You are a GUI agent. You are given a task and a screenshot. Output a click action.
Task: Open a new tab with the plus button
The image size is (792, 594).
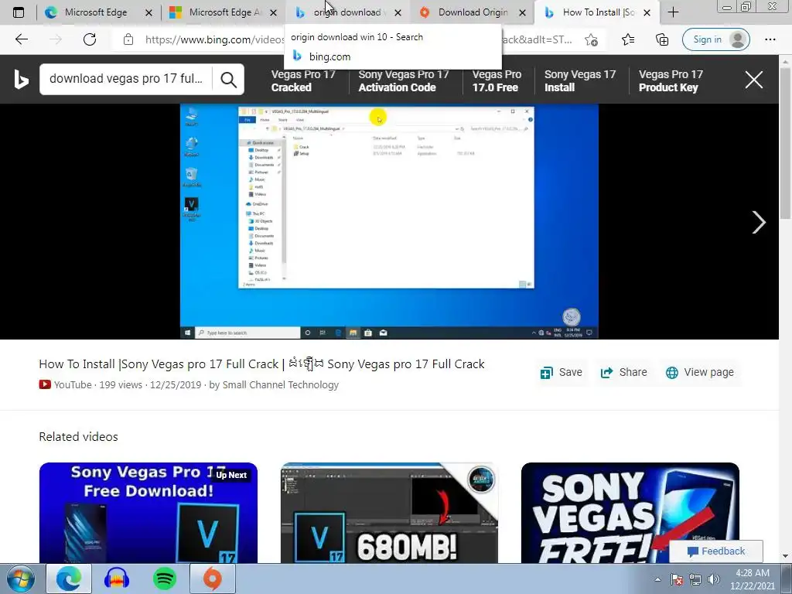coord(673,12)
